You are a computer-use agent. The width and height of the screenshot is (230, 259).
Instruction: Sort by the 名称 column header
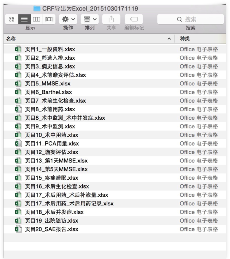click(x=11, y=39)
